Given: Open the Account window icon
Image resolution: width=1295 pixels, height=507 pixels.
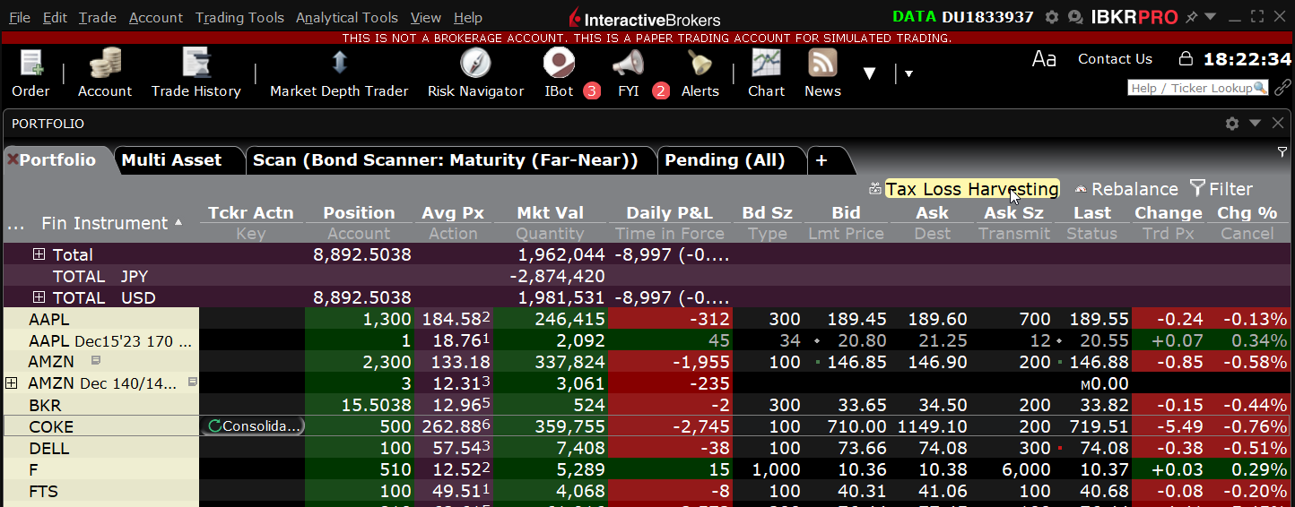Looking at the screenshot, I should pos(105,64).
